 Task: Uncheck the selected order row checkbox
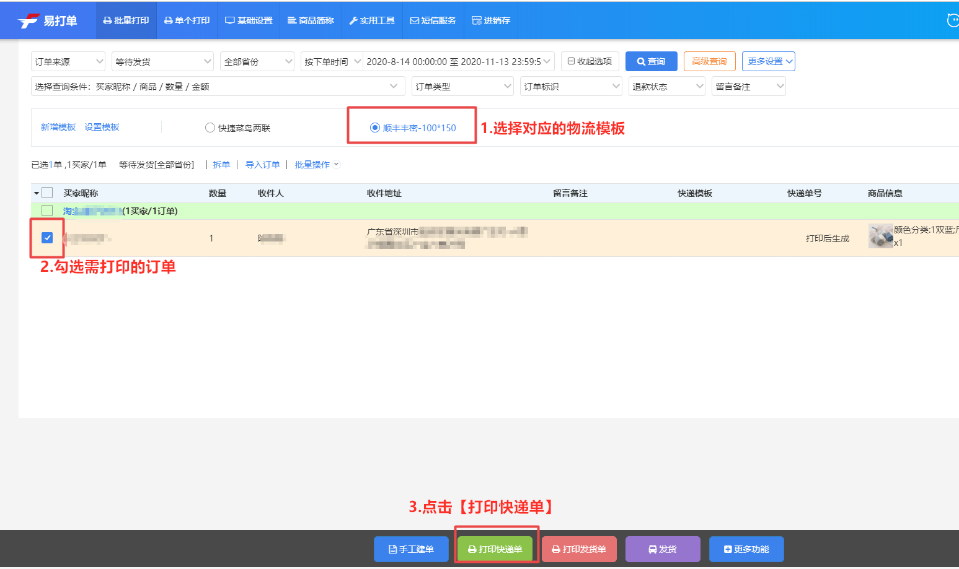(47, 238)
